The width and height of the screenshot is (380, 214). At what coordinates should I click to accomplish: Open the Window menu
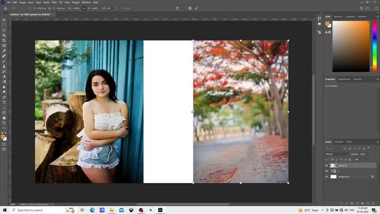point(86,2)
